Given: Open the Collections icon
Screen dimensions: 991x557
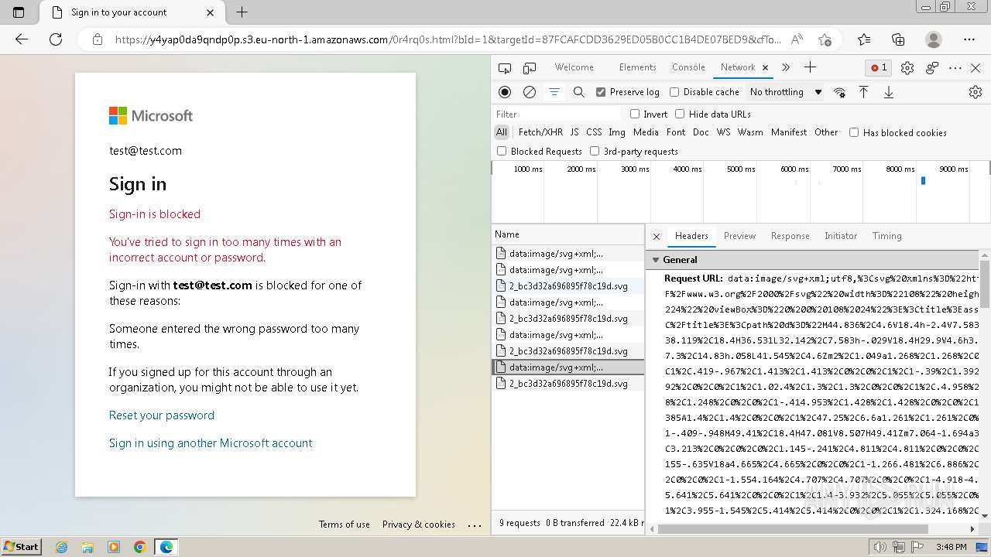Looking at the screenshot, I should tap(898, 39).
